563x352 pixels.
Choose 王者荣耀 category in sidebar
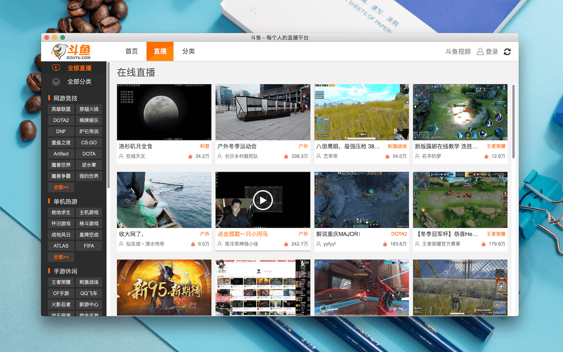pyautogui.click(x=61, y=282)
